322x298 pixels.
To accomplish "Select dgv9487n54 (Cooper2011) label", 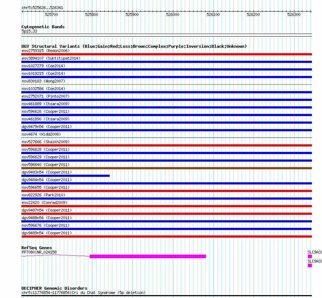I will pos(47,210).
